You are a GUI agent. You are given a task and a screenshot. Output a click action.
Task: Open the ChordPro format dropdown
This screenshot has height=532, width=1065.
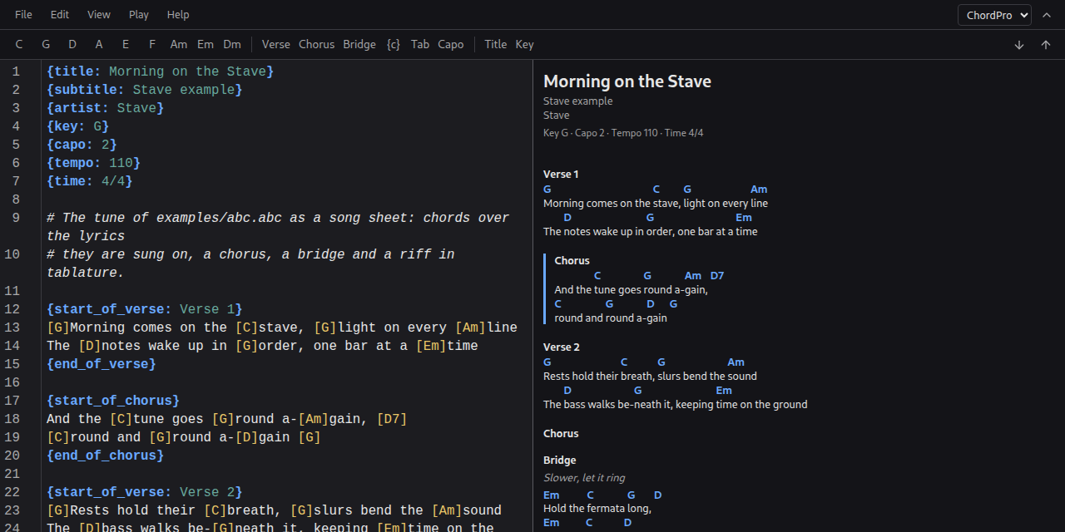click(994, 15)
